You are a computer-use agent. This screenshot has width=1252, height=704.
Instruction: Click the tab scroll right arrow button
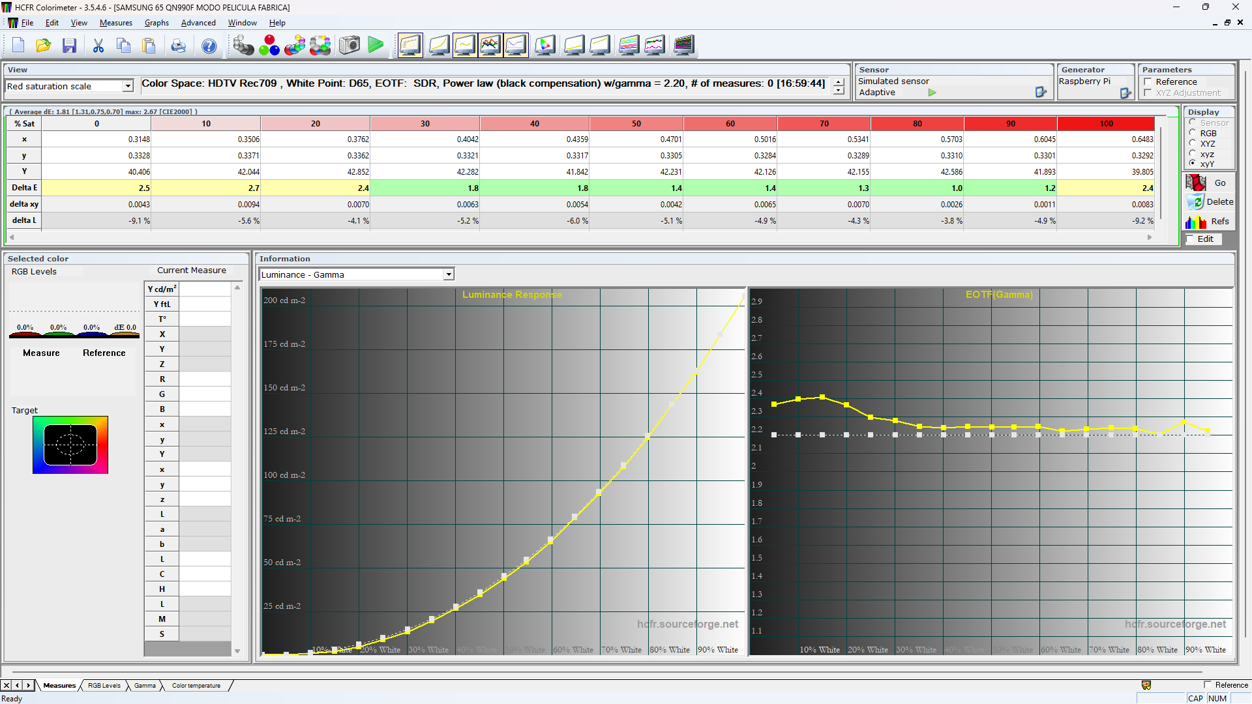[28, 686]
